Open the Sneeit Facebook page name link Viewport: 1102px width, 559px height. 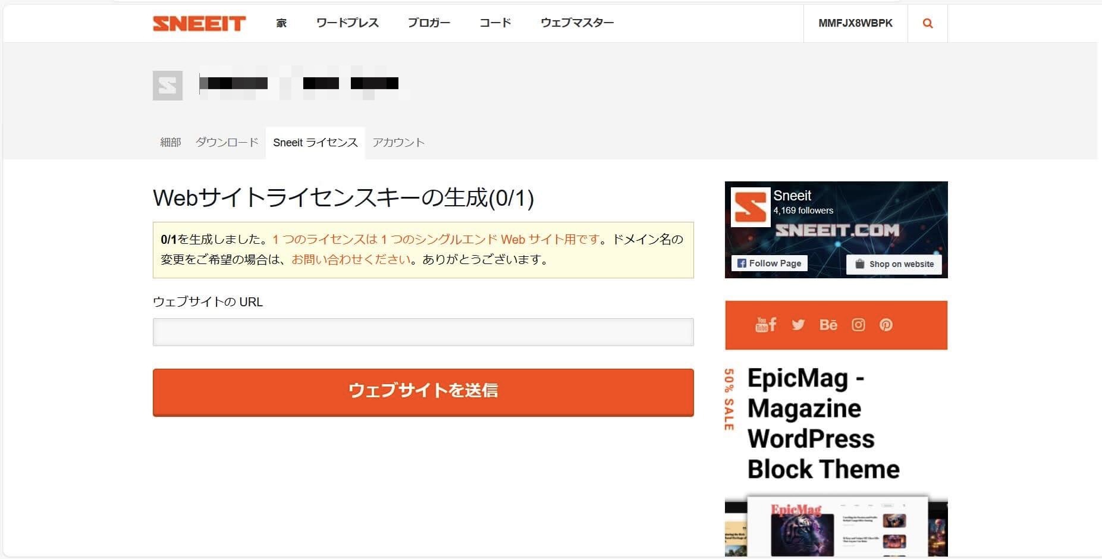coord(792,196)
